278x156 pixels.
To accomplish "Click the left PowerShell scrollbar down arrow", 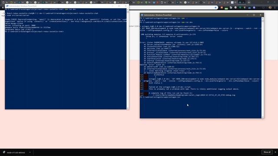I will point(128,108).
